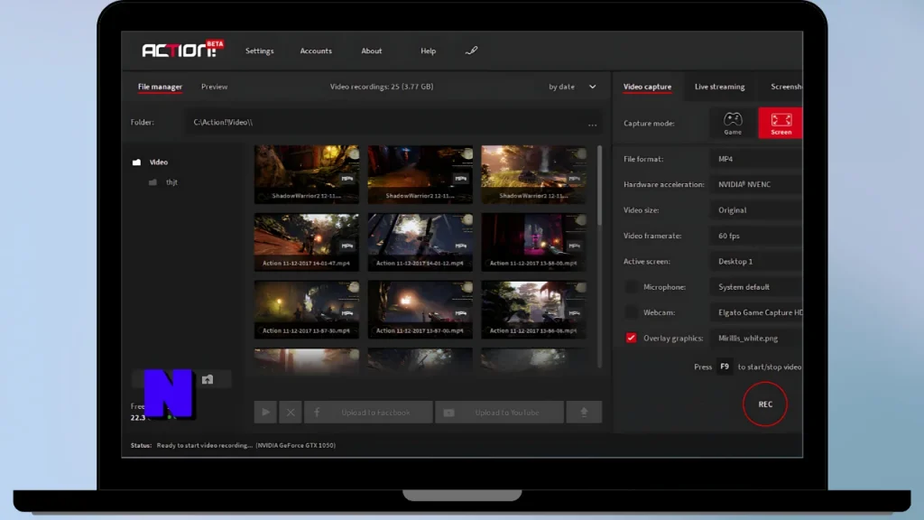The image size is (924, 520).
Task: Click the 'Video recordings: 25 (3.77 GB)' text
Action: pos(382,87)
